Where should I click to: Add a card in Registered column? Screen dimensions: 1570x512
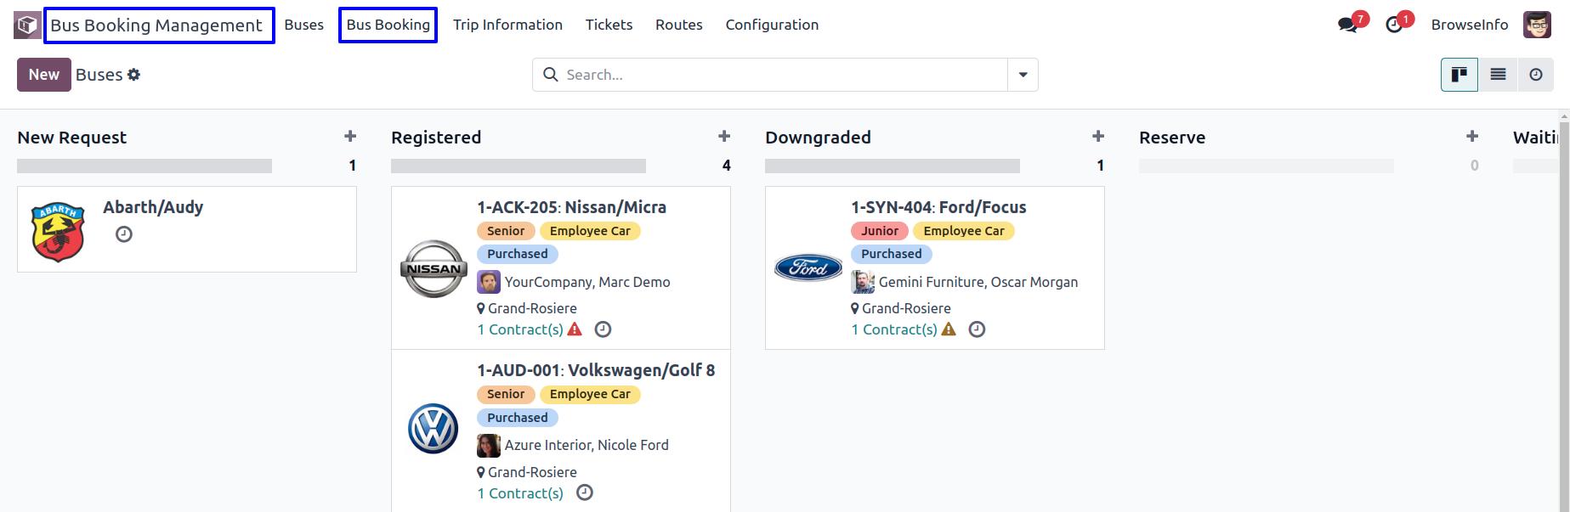pyautogui.click(x=724, y=137)
